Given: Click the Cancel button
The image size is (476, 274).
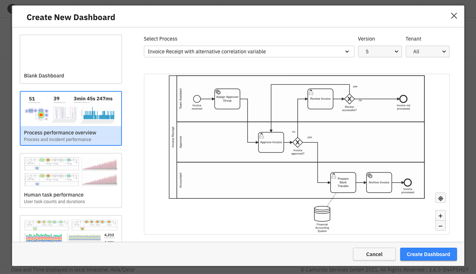Looking at the screenshot, I should 374,254.
